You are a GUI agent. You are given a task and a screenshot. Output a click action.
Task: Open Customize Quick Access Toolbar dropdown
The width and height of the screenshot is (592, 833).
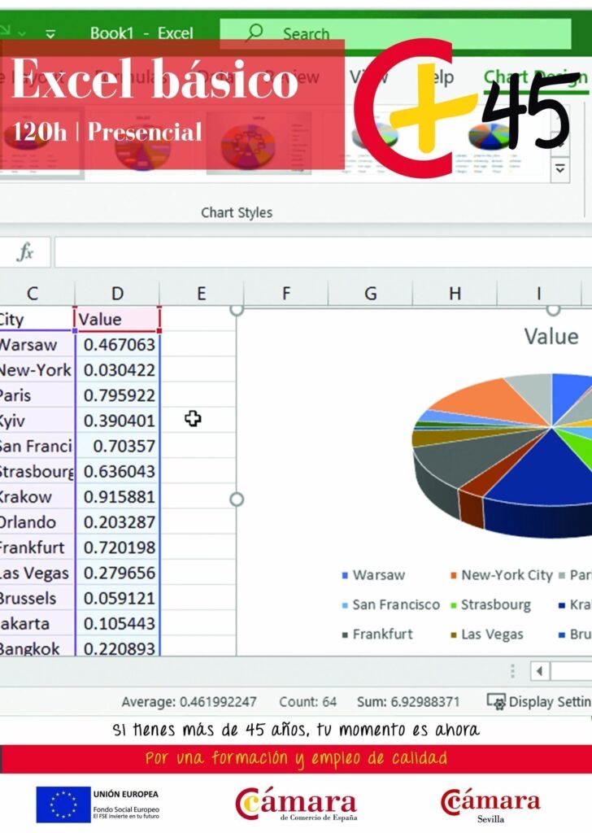point(50,34)
